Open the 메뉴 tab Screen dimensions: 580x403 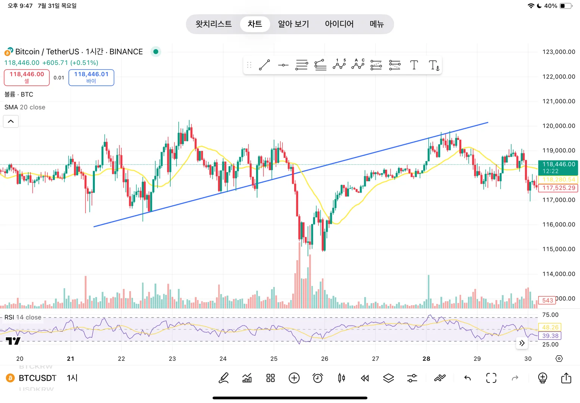coord(377,24)
